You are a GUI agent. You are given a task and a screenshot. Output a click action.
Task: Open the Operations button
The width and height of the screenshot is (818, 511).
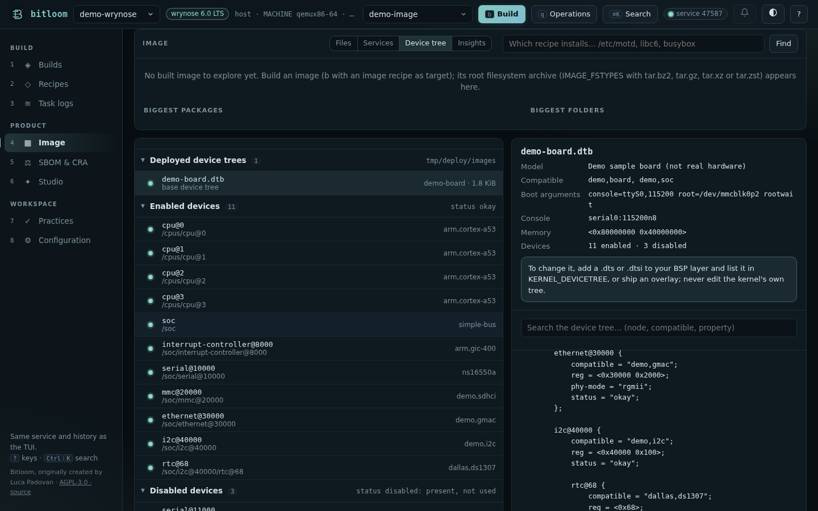click(564, 14)
